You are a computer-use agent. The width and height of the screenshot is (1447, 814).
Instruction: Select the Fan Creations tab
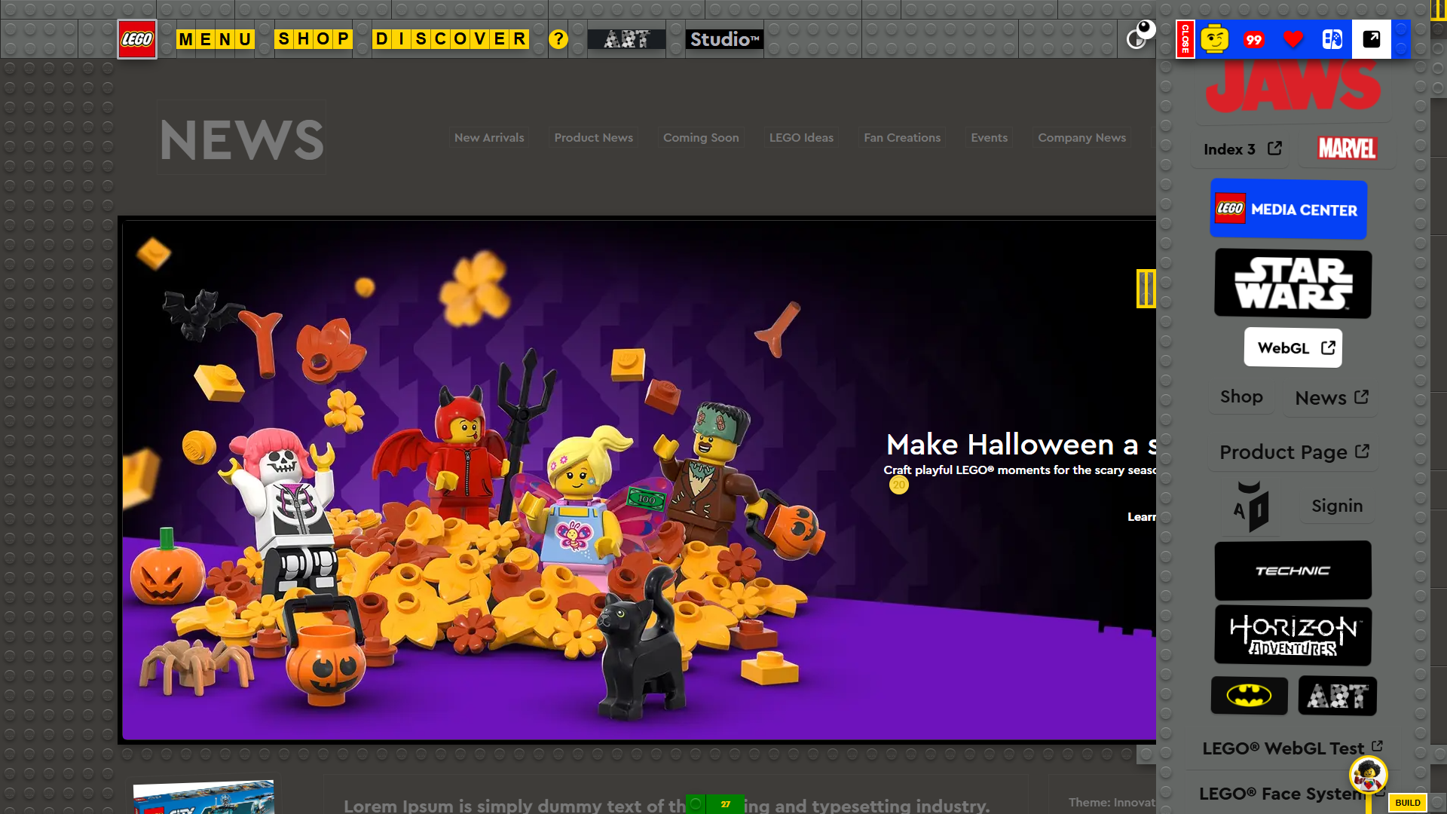(x=902, y=138)
